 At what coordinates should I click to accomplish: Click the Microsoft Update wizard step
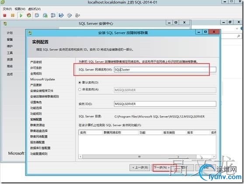42,79
